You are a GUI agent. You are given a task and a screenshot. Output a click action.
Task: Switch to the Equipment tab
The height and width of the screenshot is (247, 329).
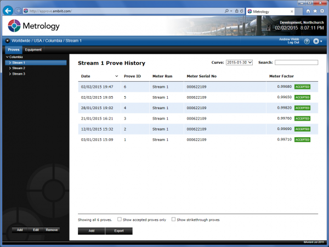pyautogui.click(x=33, y=50)
